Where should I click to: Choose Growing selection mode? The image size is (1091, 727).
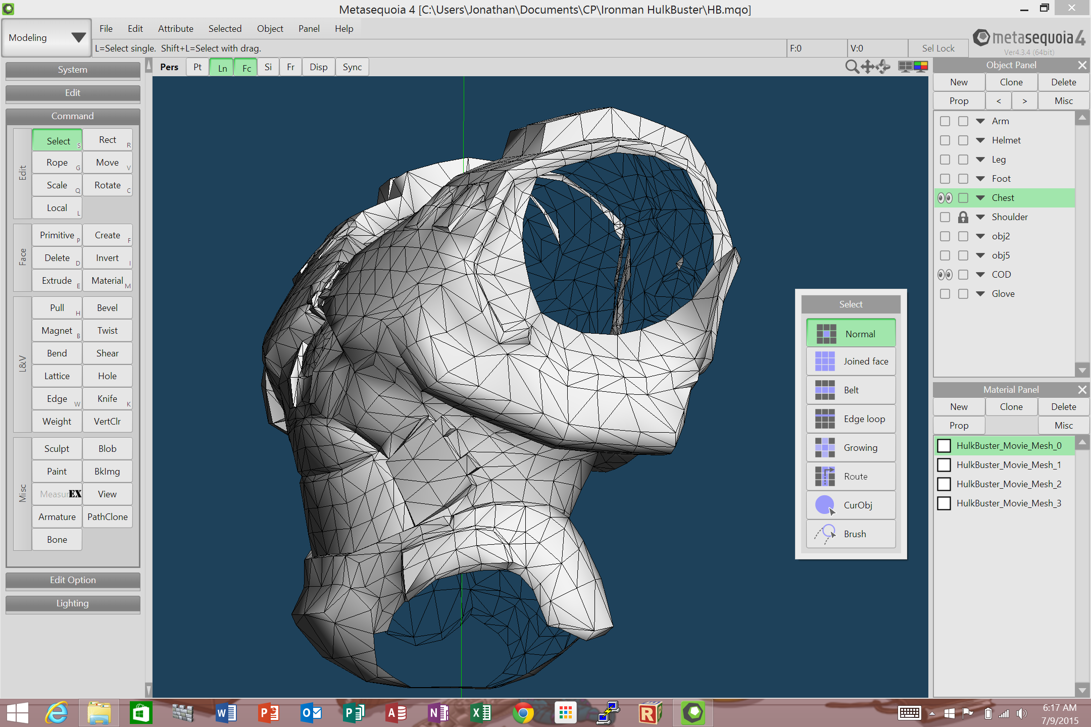point(851,448)
